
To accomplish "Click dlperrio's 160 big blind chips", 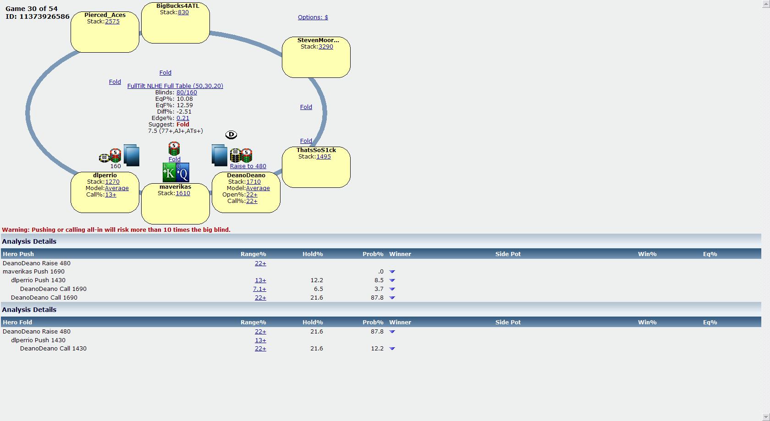I will pos(110,156).
